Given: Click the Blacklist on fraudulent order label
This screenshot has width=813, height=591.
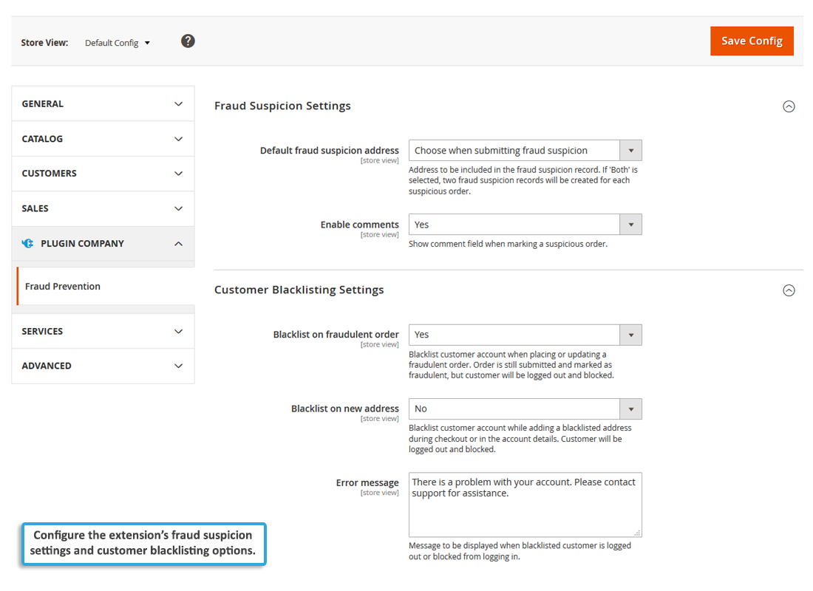Looking at the screenshot, I should [x=336, y=335].
